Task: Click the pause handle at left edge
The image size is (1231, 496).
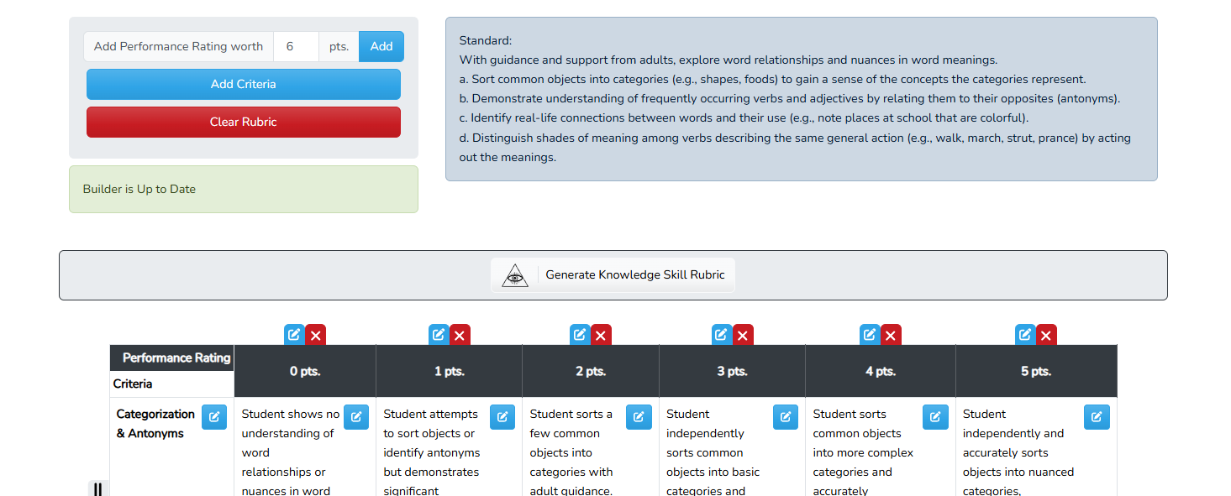Action: tap(97, 488)
